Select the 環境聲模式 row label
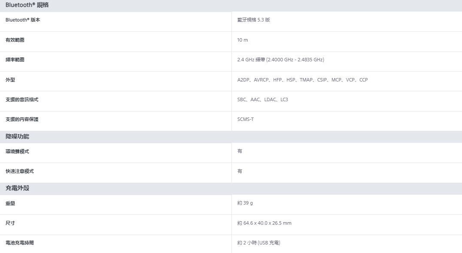Viewport: 462px width, 253px height. pos(17,151)
